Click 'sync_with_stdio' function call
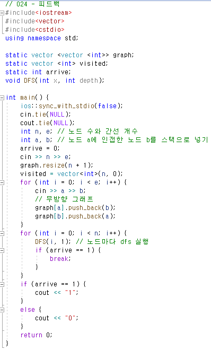 (x=66, y=106)
